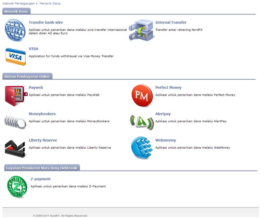Select Layanan Penukaran Mata Uang Elektronik tab
The height and width of the screenshot is (219, 264).
pyautogui.click(x=42, y=168)
